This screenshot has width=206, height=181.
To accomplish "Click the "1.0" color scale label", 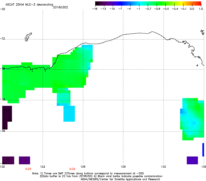I will coord(201,9).
